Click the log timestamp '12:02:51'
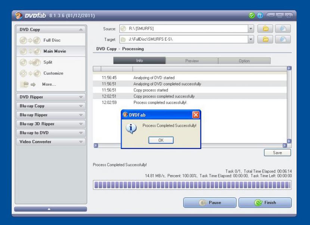This screenshot has height=225, width=310. click(x=109, y=96)
